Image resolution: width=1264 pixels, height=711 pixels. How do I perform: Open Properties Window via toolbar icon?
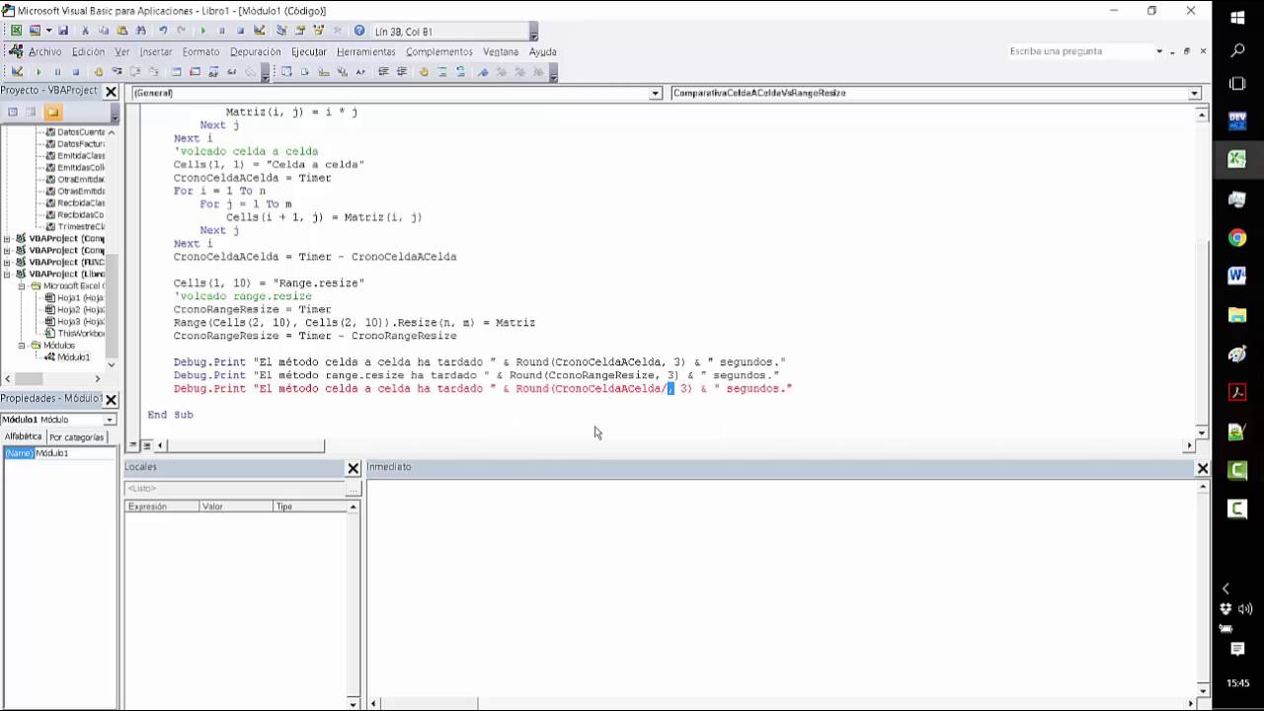click(299, 31)
